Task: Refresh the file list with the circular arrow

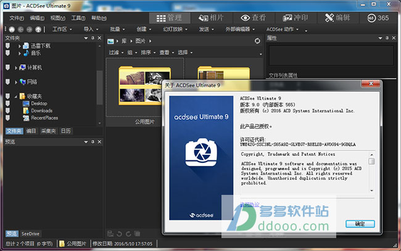Action: point(257,41)
